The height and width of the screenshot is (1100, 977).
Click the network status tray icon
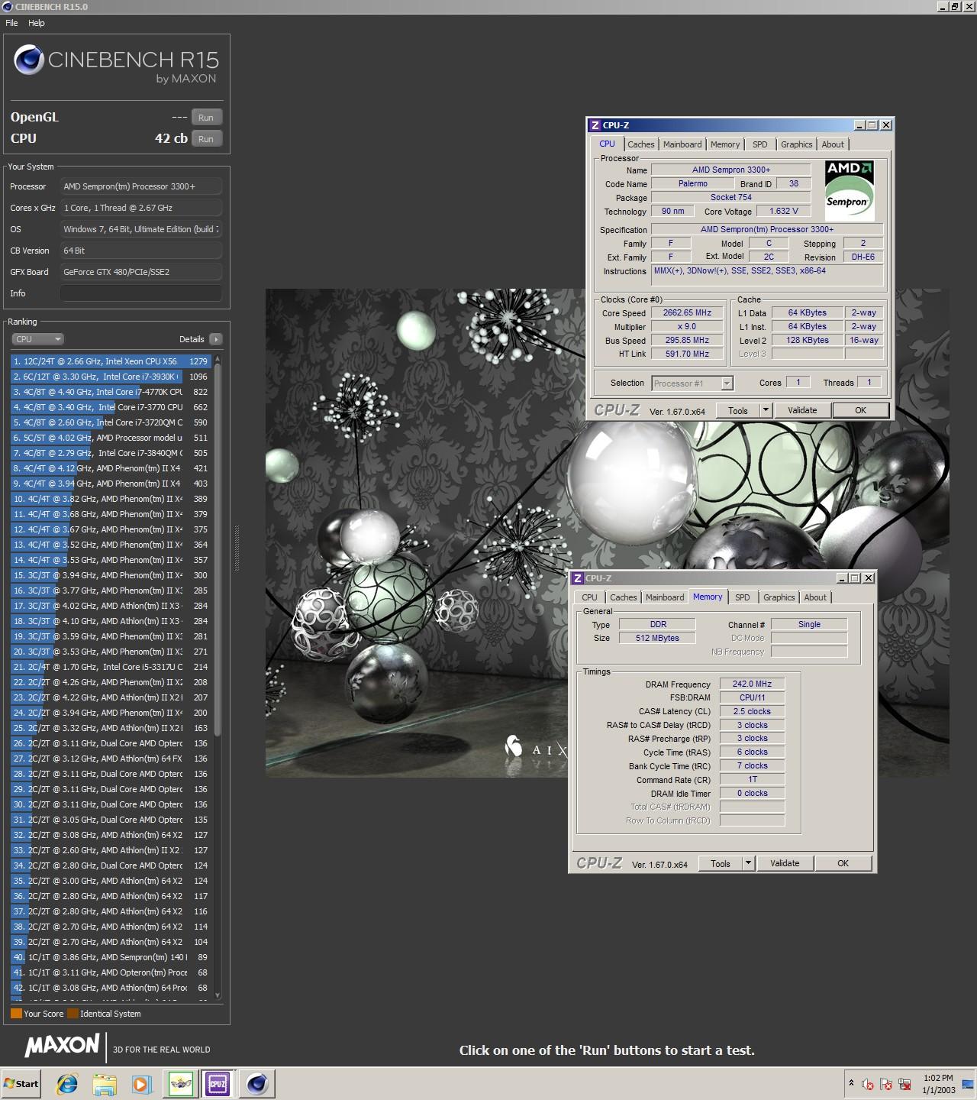click(904, 1084)
